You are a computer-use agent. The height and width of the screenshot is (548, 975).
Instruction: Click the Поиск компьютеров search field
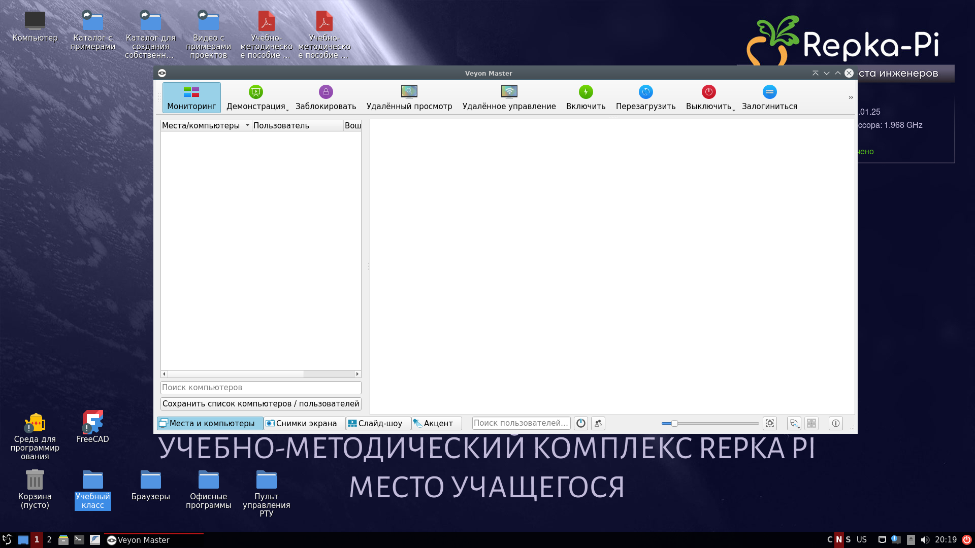(x=261, y=387)
